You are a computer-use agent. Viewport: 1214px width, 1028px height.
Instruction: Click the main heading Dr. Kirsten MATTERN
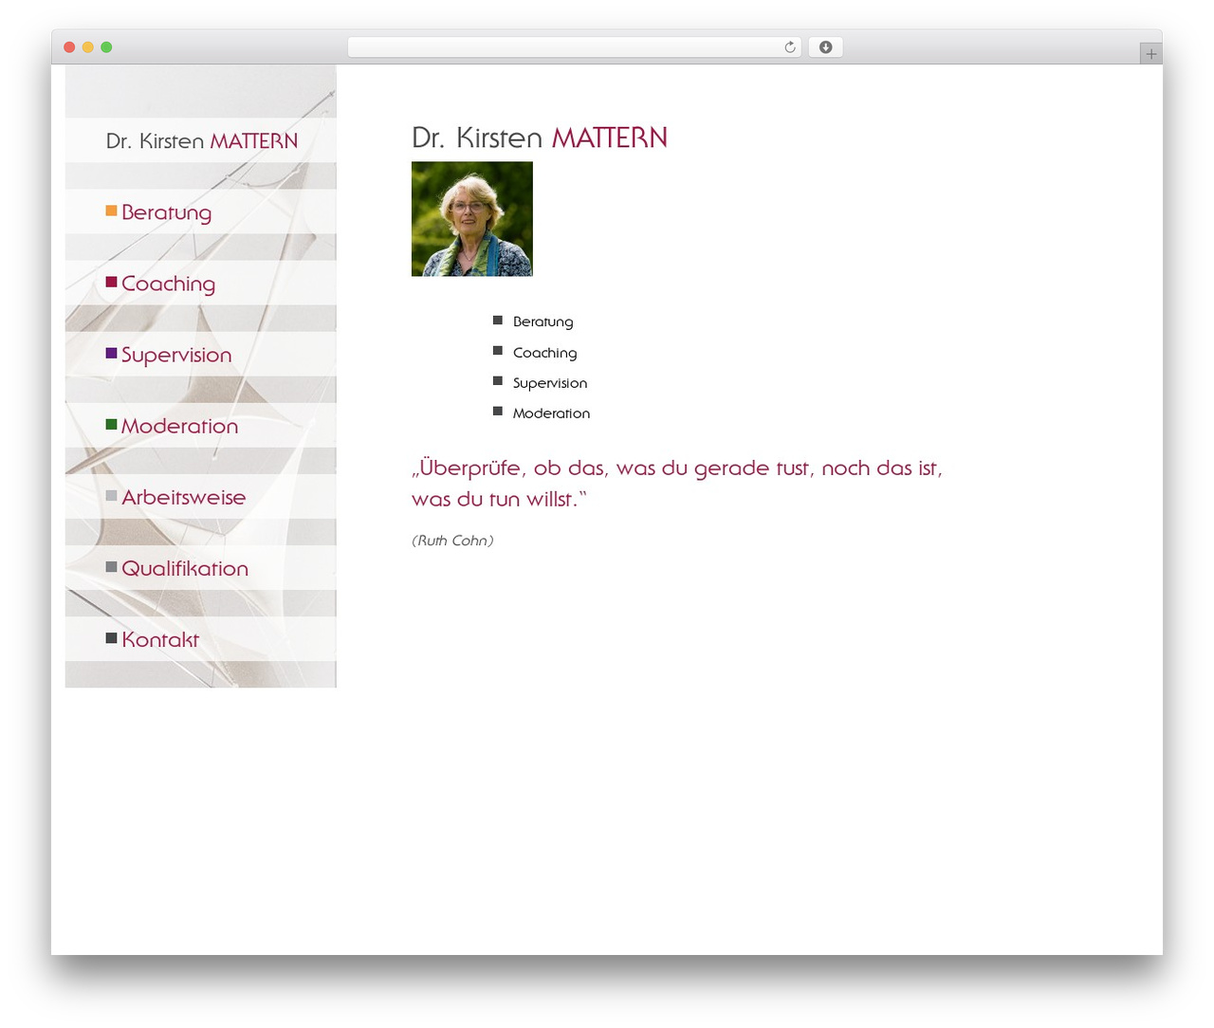tap(540, 138)
